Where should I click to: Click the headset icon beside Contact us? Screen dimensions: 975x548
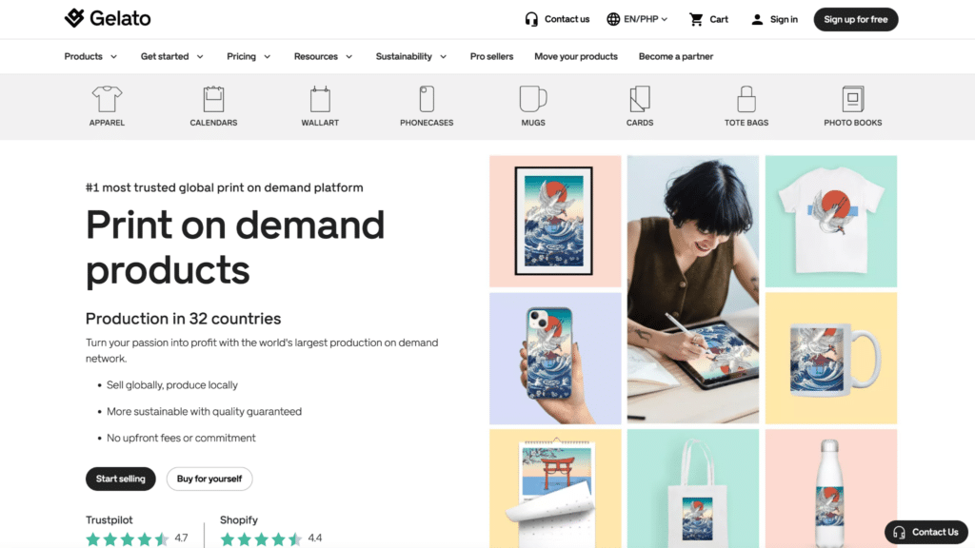(x=531, y=19)
